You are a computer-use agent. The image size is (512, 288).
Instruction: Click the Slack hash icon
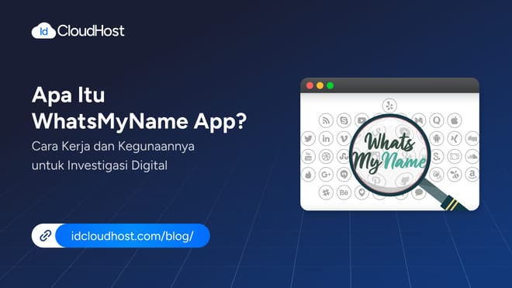coord(326,193)
